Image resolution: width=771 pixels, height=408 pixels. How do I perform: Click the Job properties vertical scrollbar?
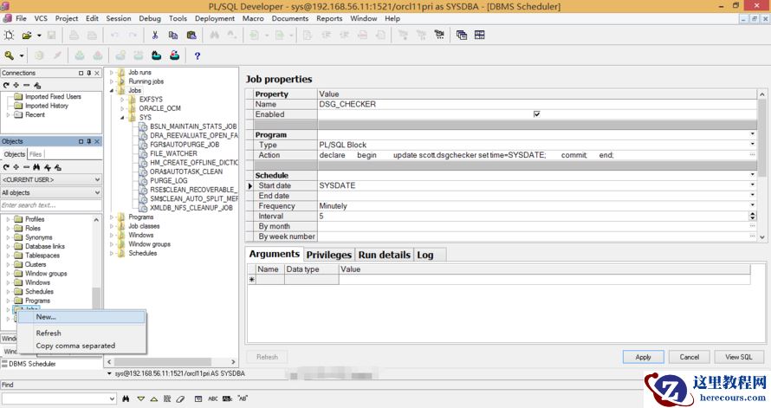pyautogui.click(x=761, y=165)
